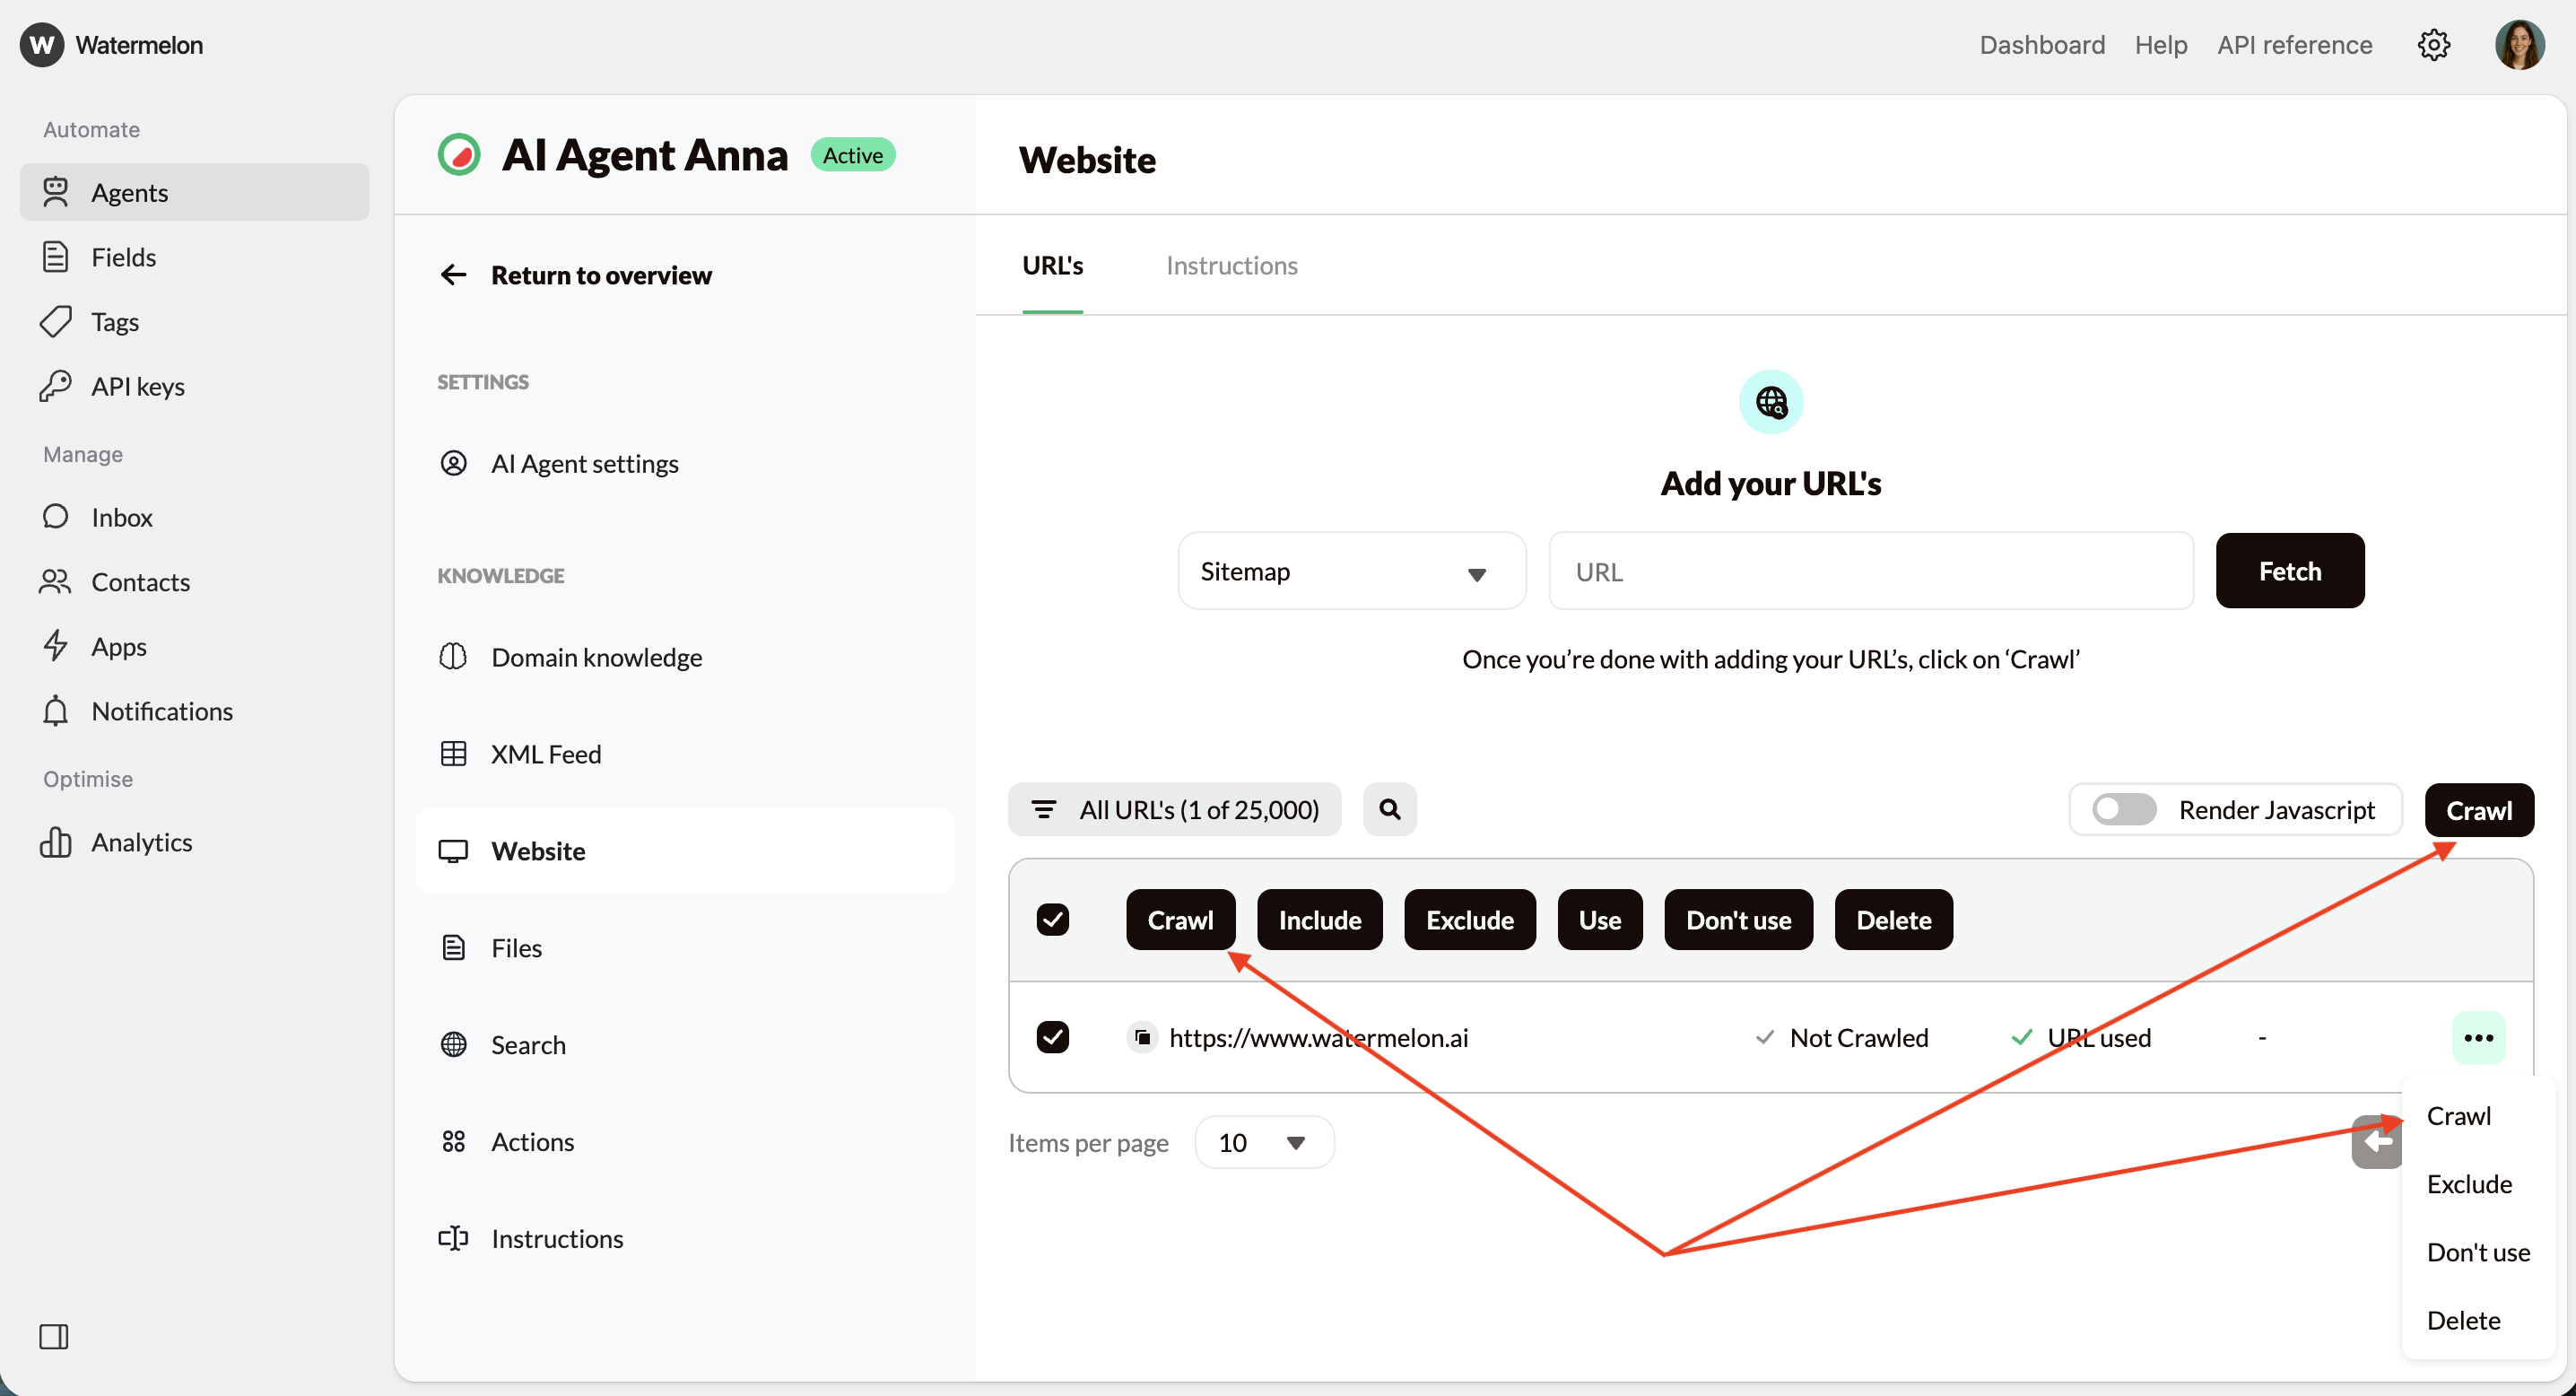Viewport: 2576px width, 1396px height.
Task: Open the Actions section
Action: [533, 1141]
